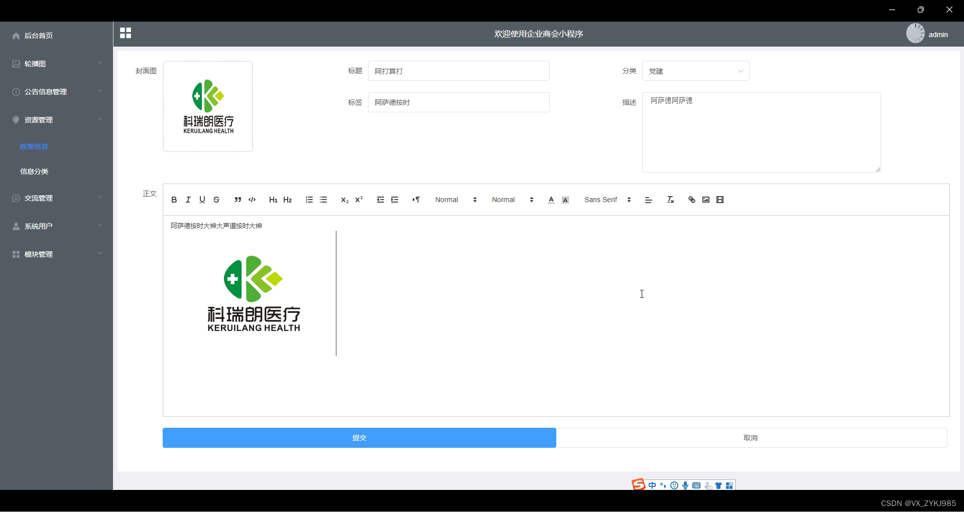Increase the indent level
The height and width of the screenshot is (512, 964).
[x=395, y=200]
